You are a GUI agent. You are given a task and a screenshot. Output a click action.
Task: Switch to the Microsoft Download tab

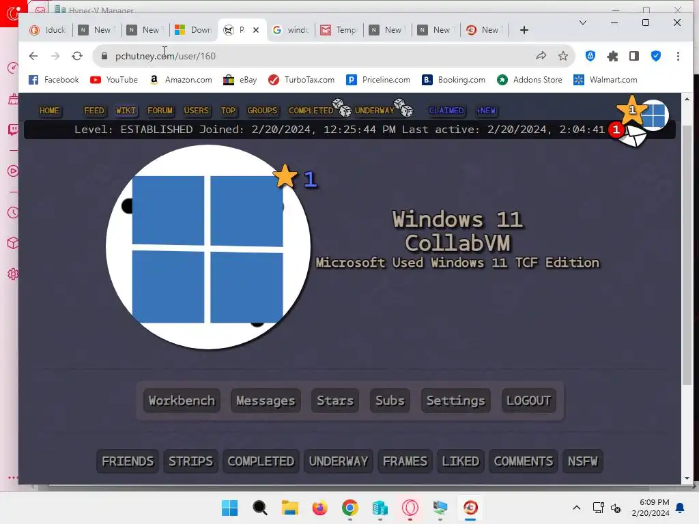(193, 30)
